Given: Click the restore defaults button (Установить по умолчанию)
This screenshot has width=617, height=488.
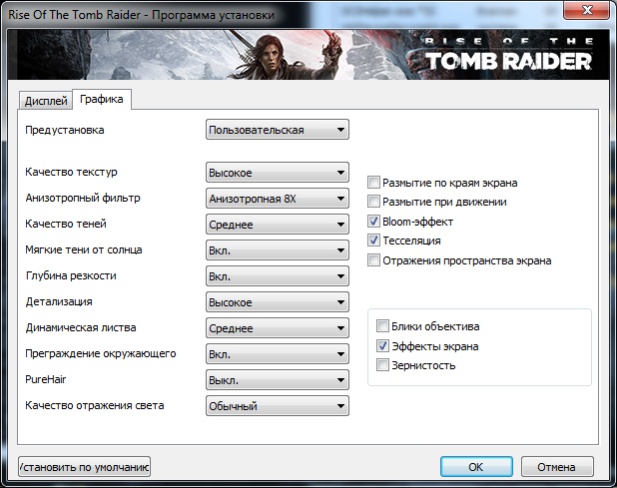Looking at the screenshot, I should click(x=84, y=467).
